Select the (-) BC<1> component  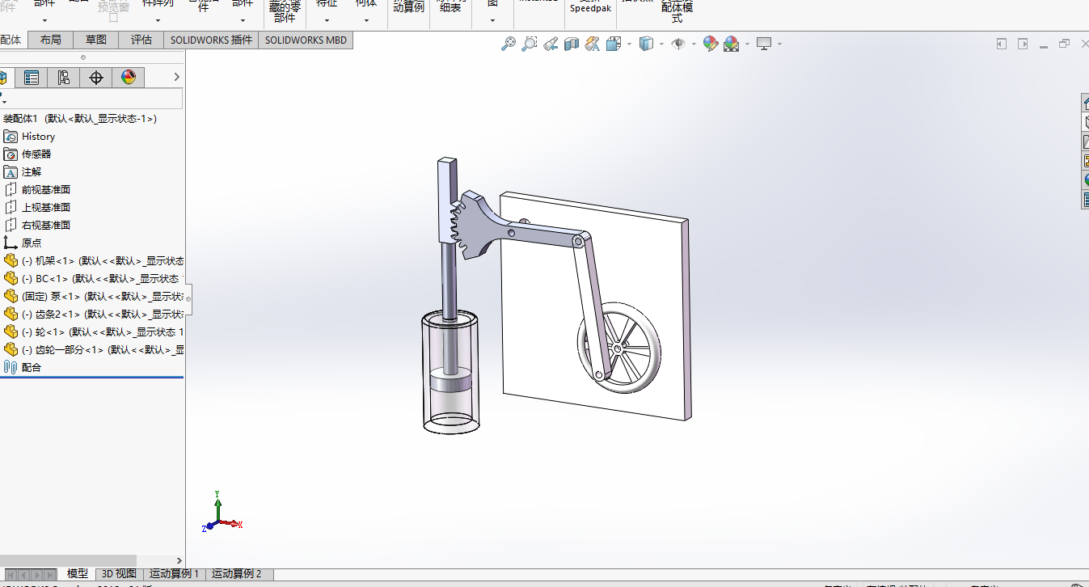coord(102,278)
